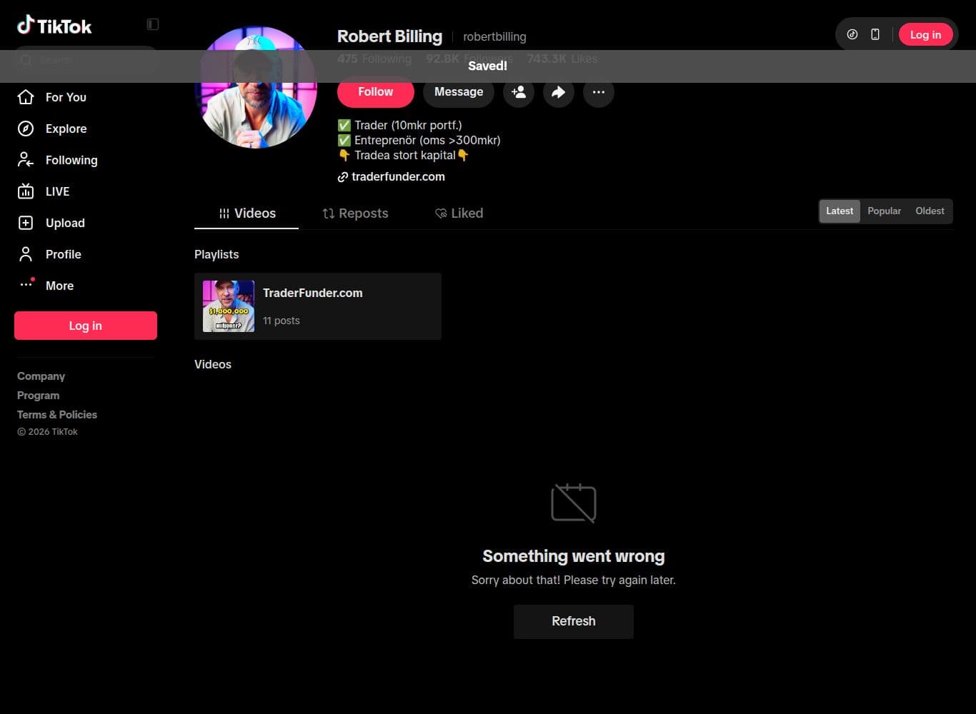
Task: Expand the Terms & Policies footer section
Action: pos(57,415)
